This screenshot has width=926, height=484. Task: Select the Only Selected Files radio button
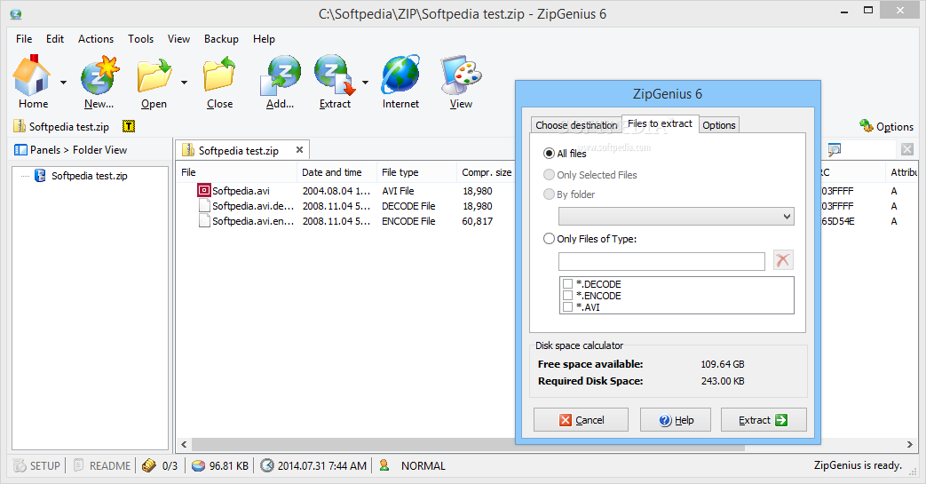(x=549, y=174)
